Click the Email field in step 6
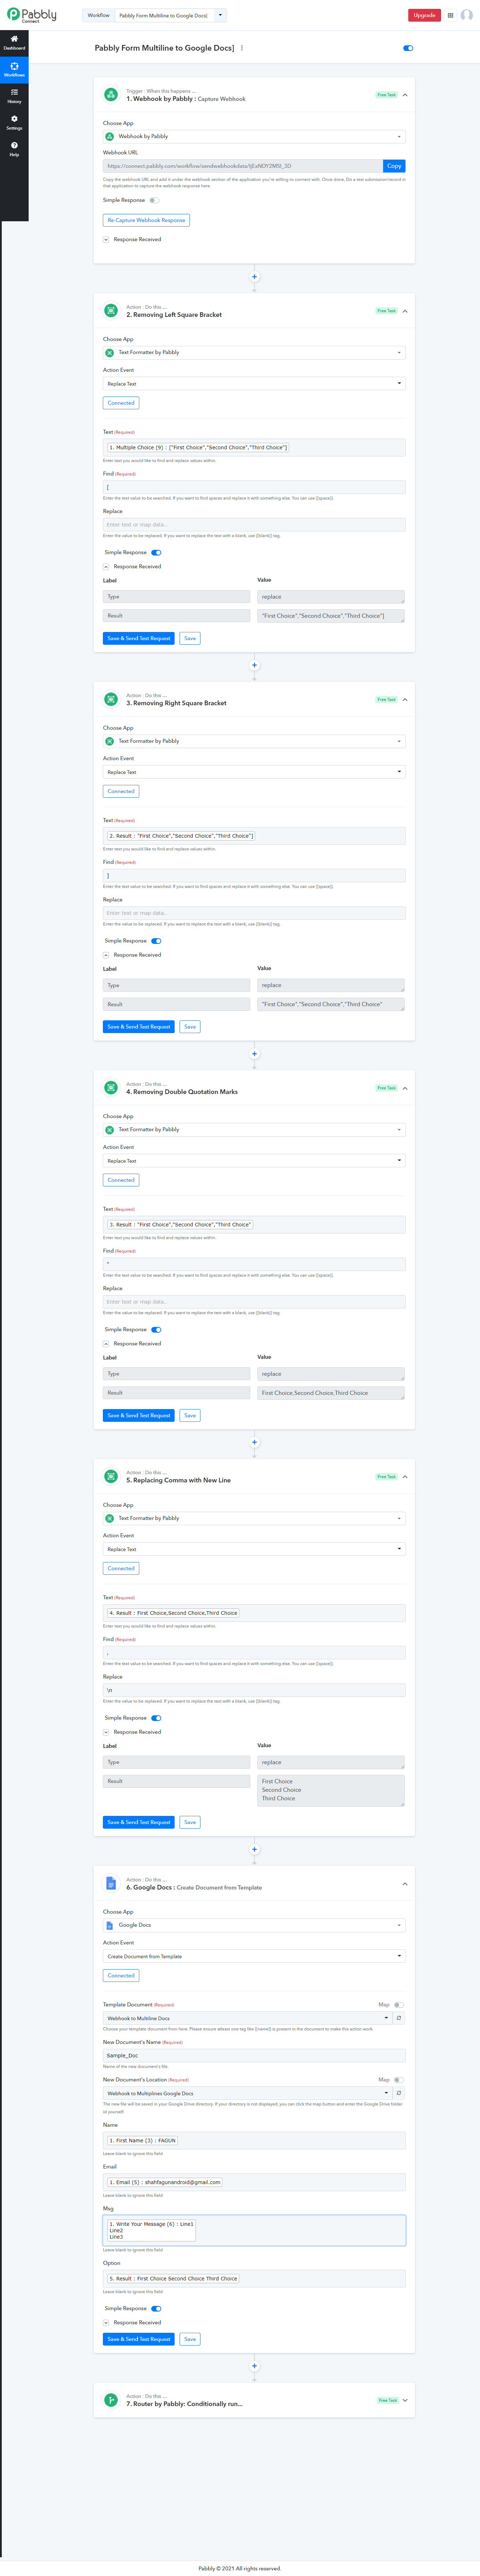The width and height of the screenshot is (480, 2576). coord(254,2182)
